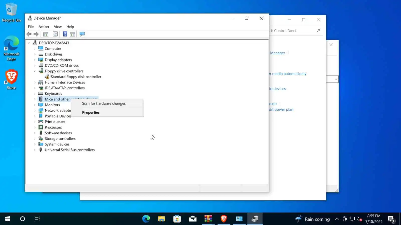Expand the Disk drives node arrow
The width and height of the screenshot is (401, 225).
tap(35, 54)
